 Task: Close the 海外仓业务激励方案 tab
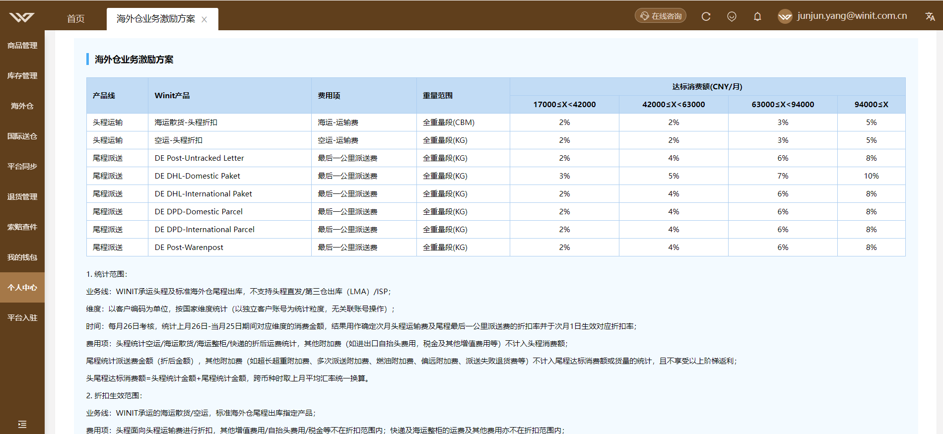click(x=204, y=19)
